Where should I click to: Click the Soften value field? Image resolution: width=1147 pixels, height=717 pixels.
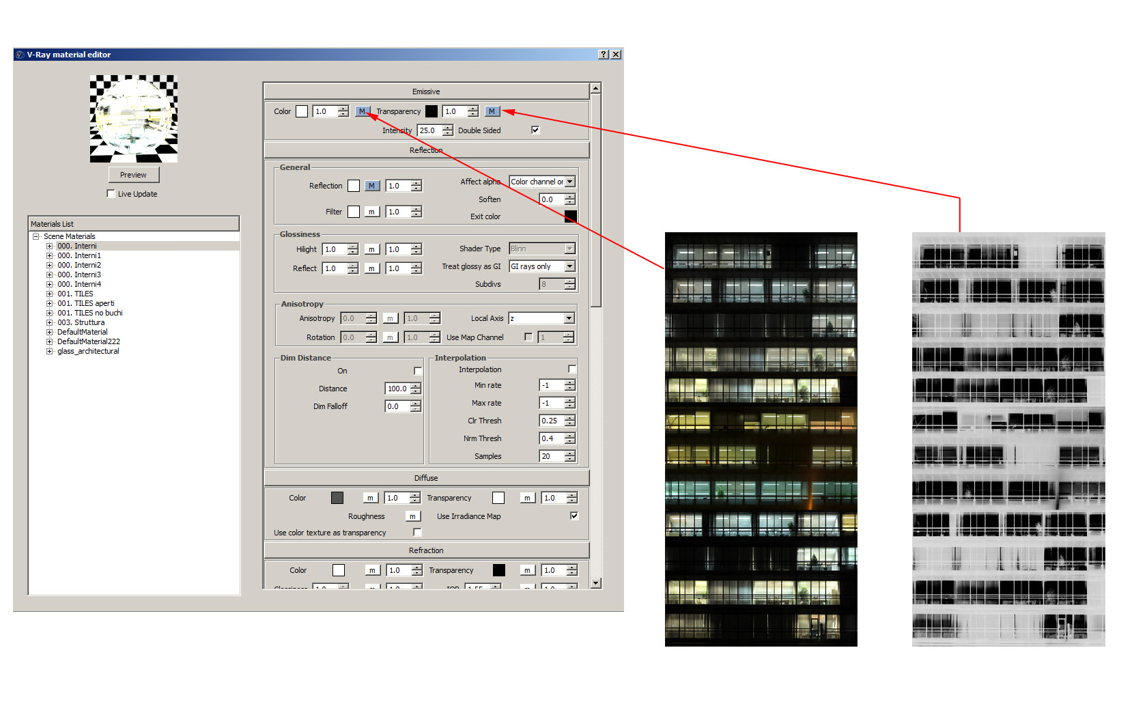(x=552, y=199)
